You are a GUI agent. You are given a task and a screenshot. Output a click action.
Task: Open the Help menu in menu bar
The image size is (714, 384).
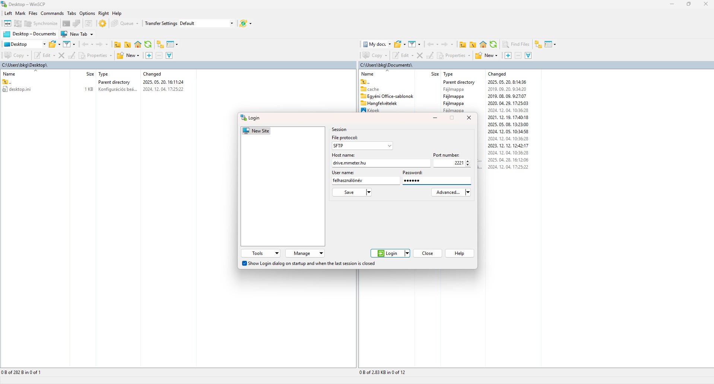coord(117,13)
